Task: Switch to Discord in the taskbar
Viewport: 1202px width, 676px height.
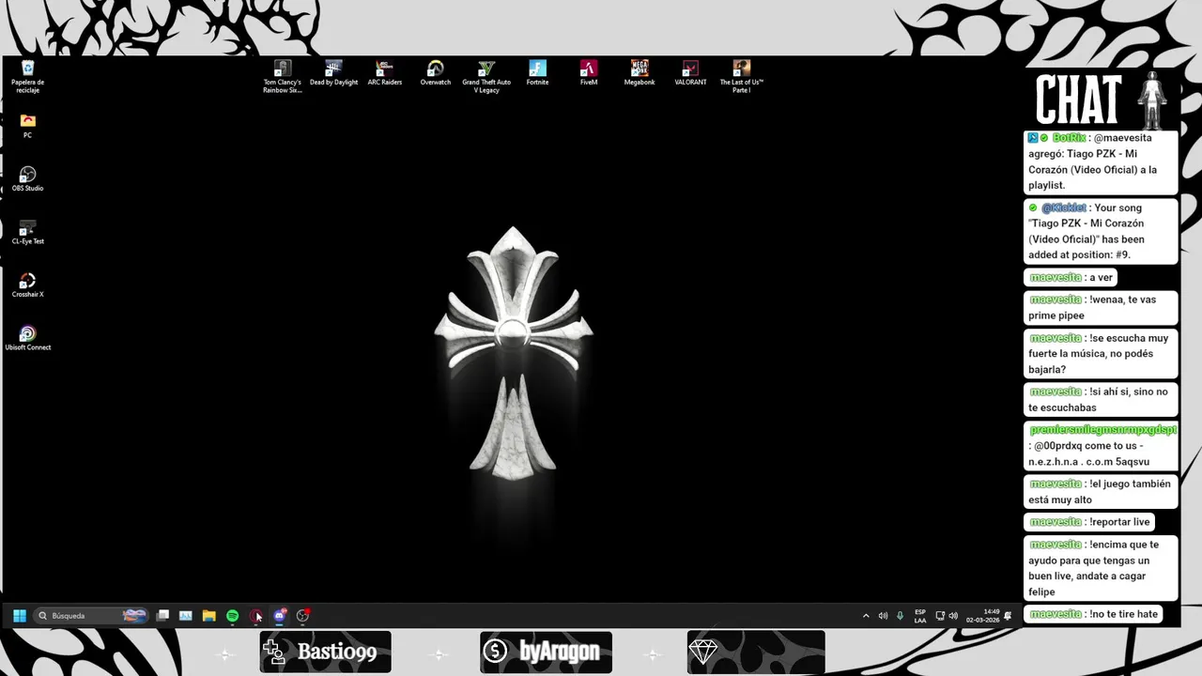Action: (x=279, y=616)
